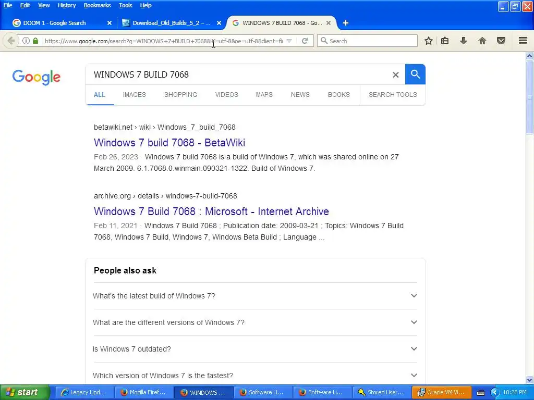Open the Tools menu
The width and height of the screenshot is (534, 400).
[125, 5]
